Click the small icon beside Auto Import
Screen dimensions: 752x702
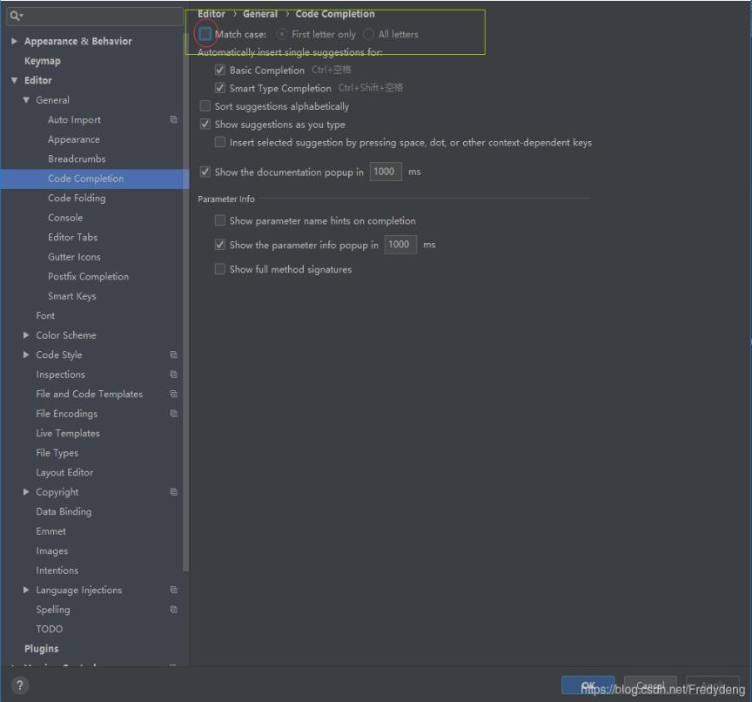[x=173, y=119]
